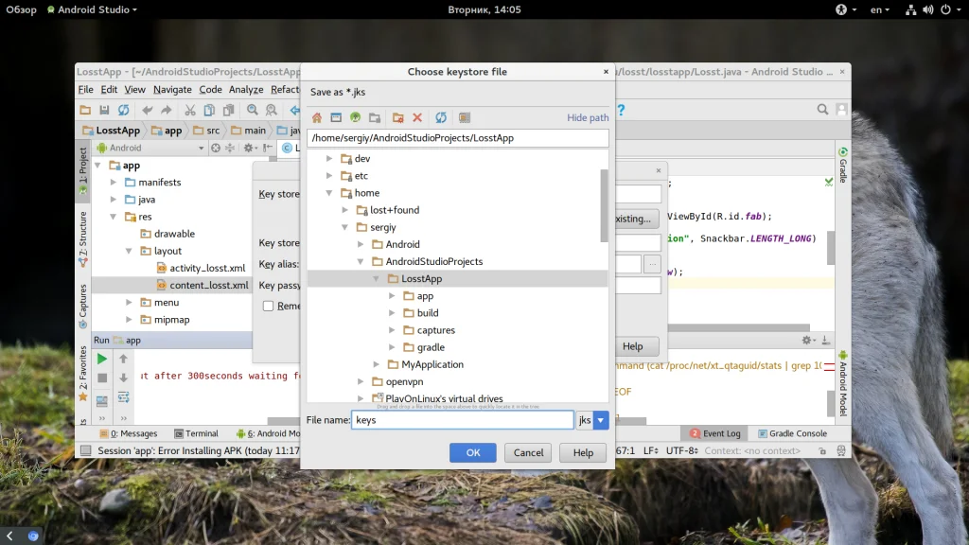The height and width of the screenshot is (545, 969).
Task: Expand the captures folder in file tree
Action: click(x=393, y=330)
